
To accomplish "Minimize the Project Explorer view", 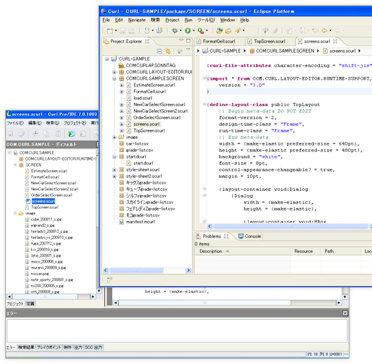I will click(x=181, y=39).
